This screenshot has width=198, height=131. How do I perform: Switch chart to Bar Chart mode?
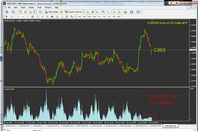(88, 12)
